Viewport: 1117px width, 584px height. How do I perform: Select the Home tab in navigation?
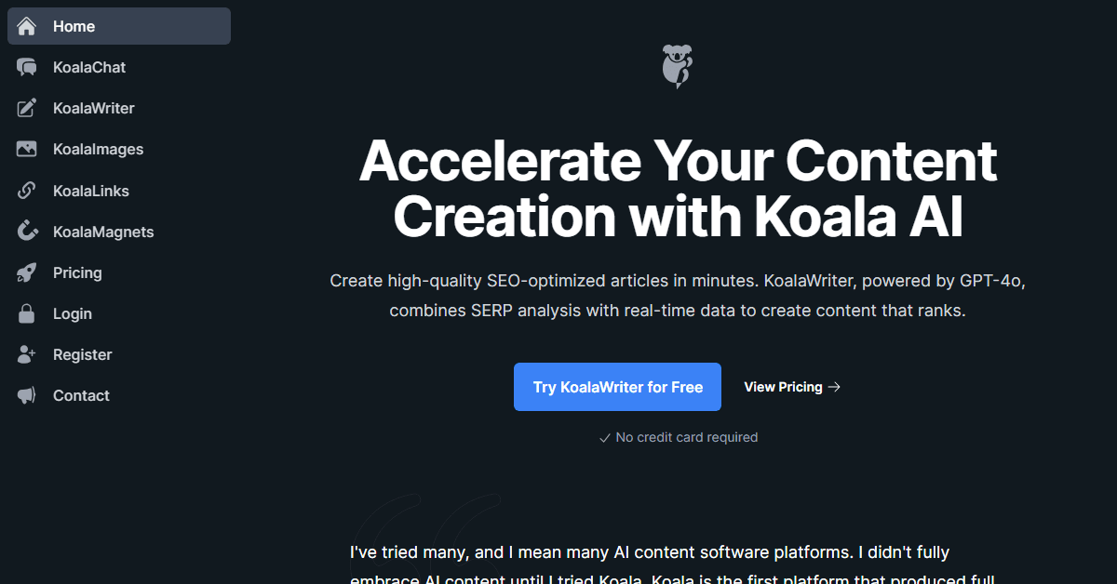pos(74,26)
